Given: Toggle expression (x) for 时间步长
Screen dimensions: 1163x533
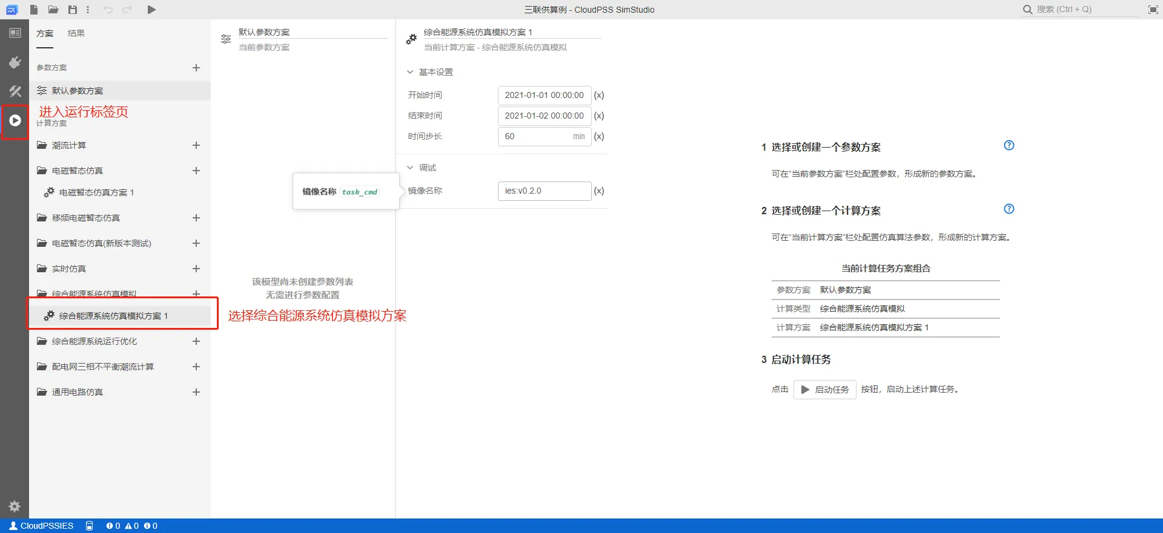Looking at the screenshot, I should coord(599,136).
